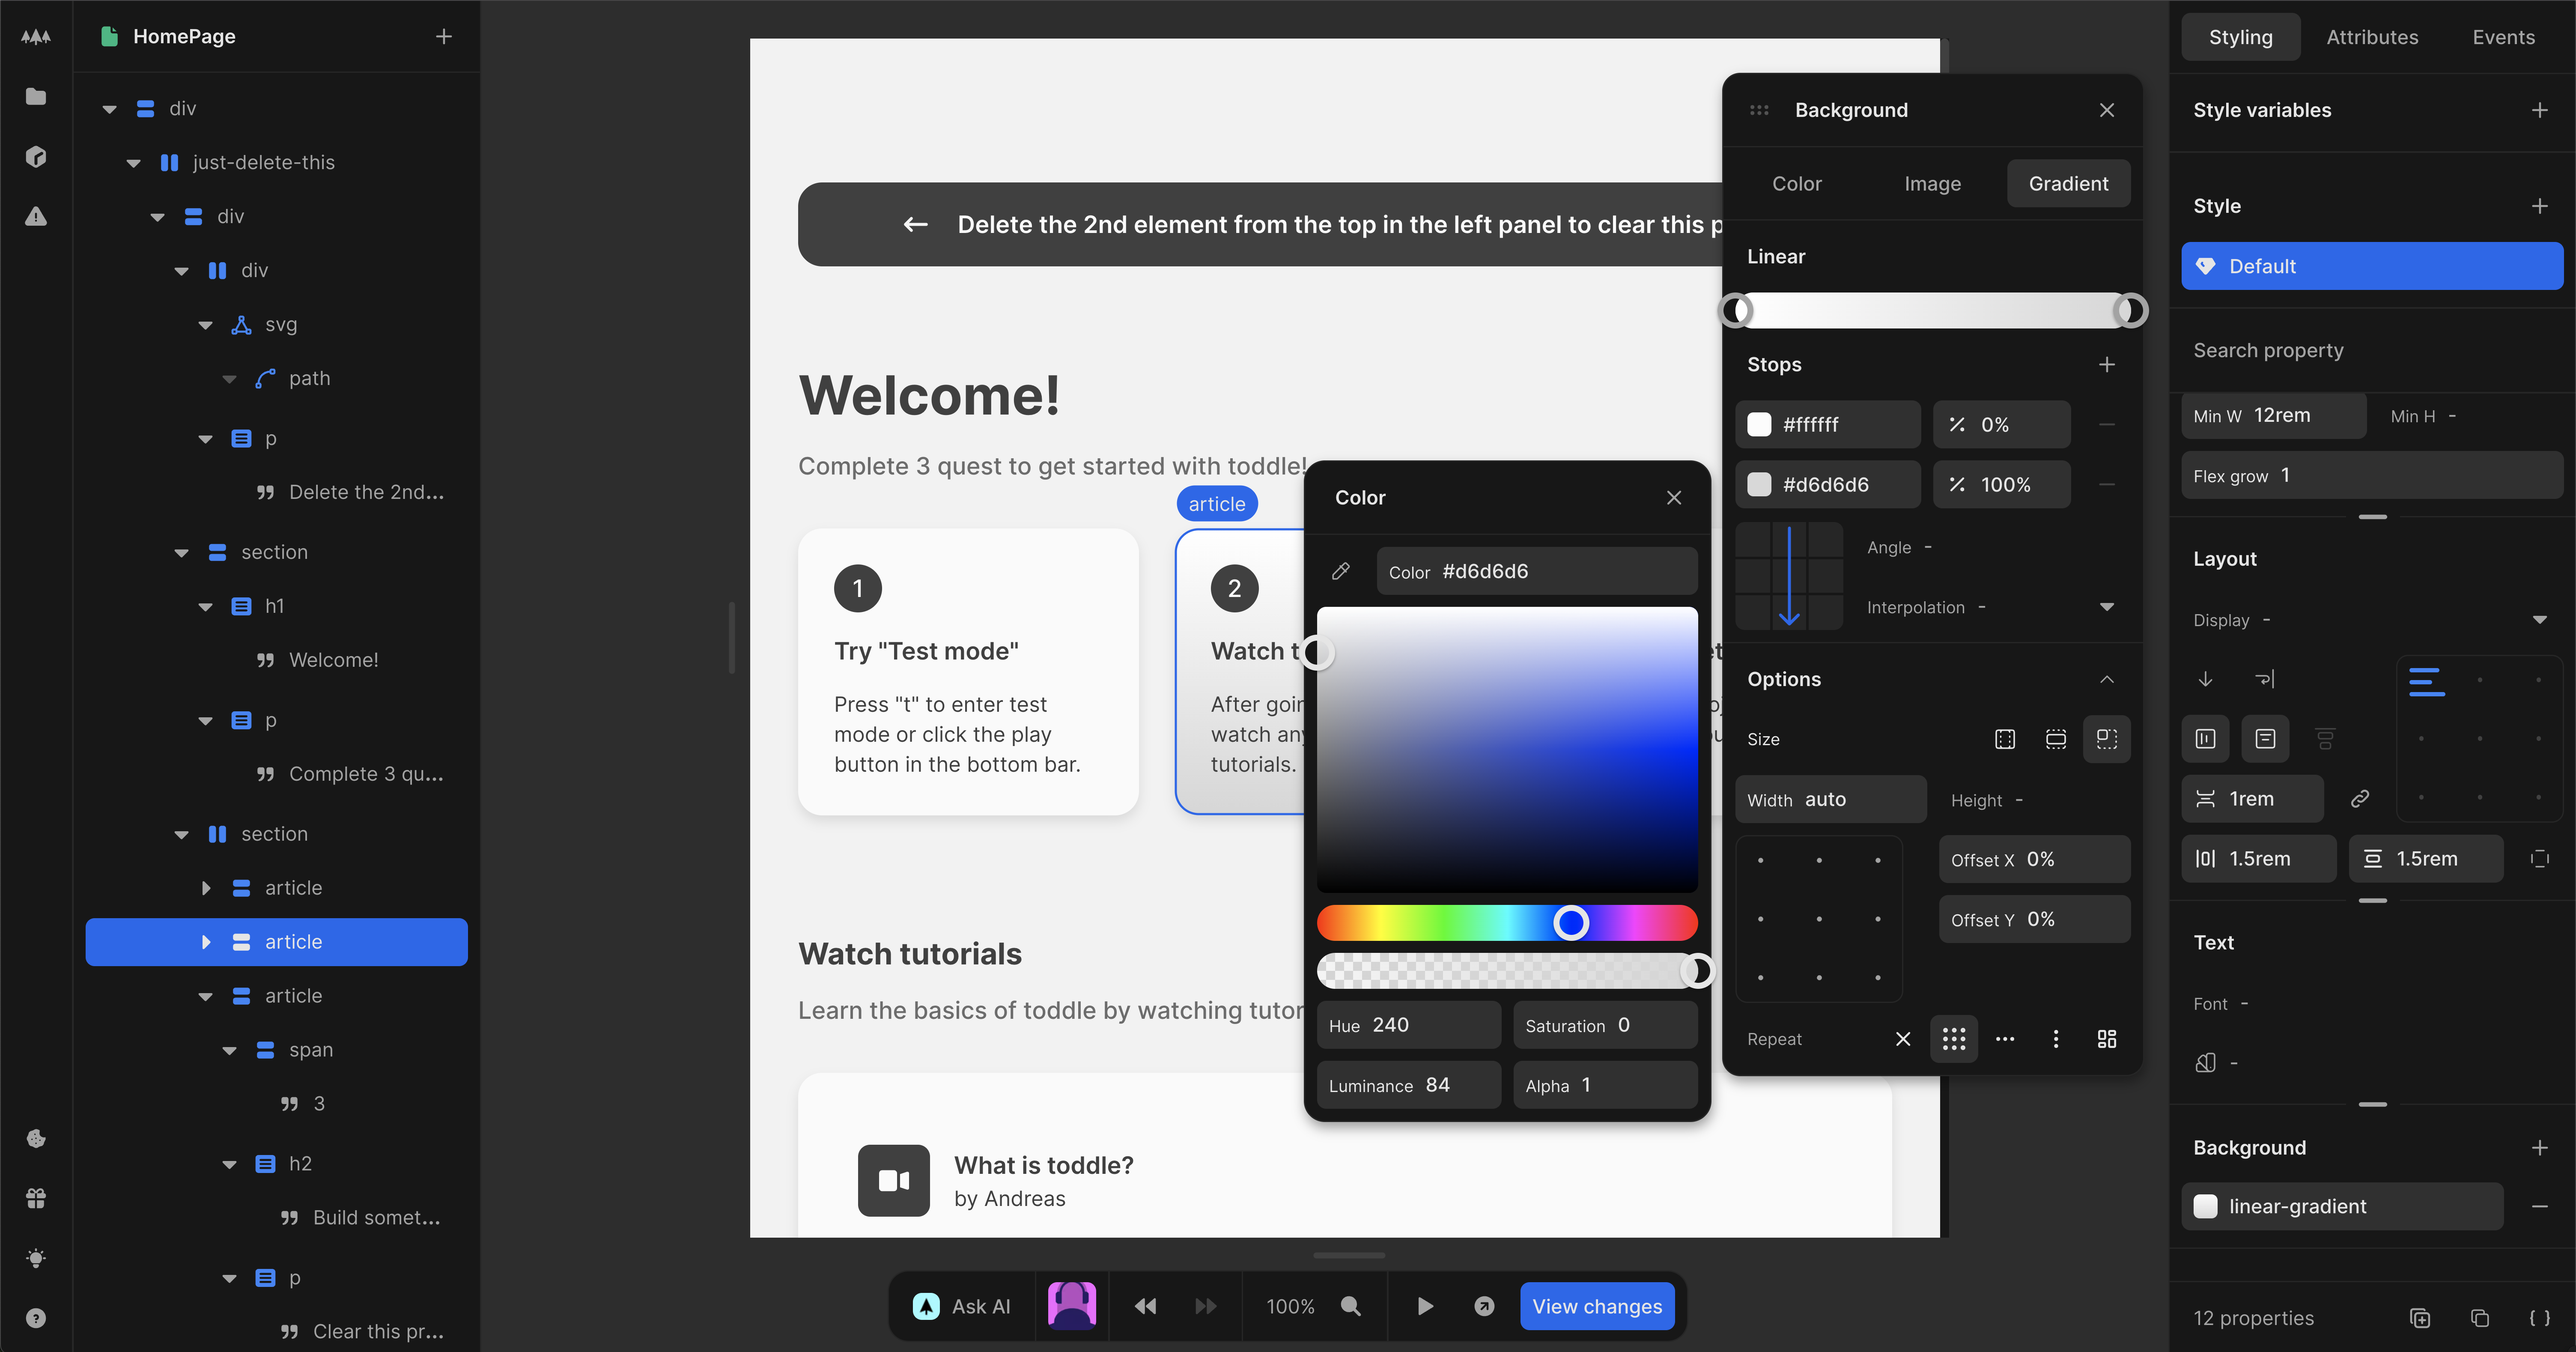This screenshot has height=1352, width=2576.
Task: Click the #d6d6d6 stop color swatch
Action: click(x=1759, y=484)
